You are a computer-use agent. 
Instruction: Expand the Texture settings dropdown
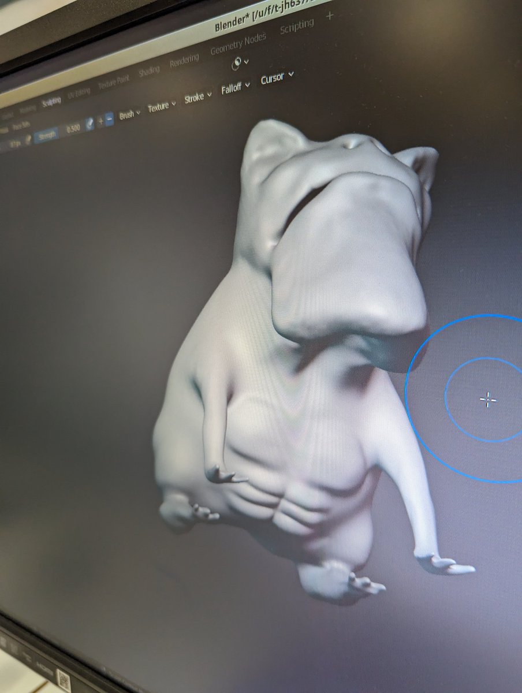(x=162, y=106)
